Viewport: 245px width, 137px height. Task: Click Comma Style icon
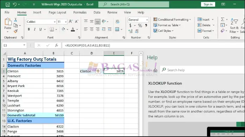pos(146,26)
